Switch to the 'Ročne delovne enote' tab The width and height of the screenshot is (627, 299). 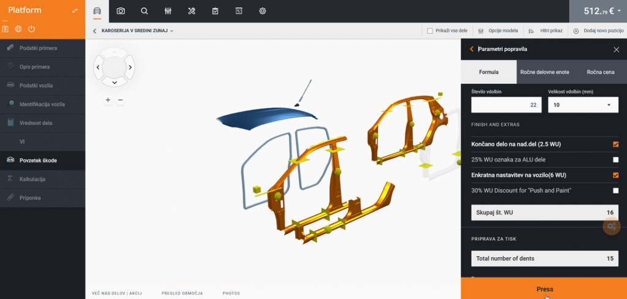coord(544,72)
